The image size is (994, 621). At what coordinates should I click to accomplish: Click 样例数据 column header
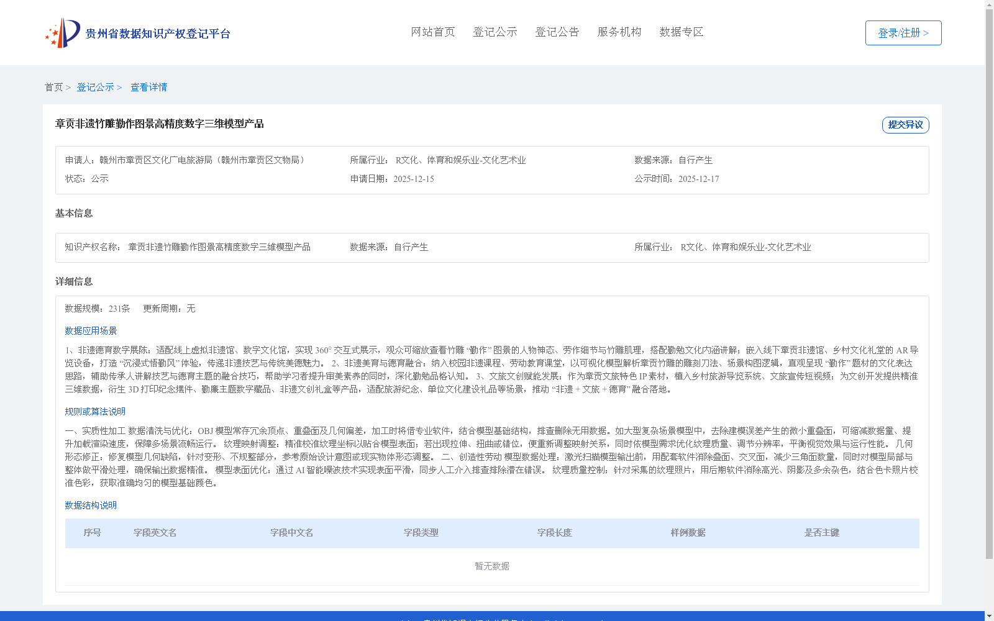[688, 533]
